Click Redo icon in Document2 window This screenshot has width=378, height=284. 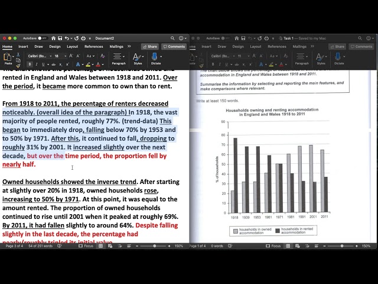tap(77, 38)
